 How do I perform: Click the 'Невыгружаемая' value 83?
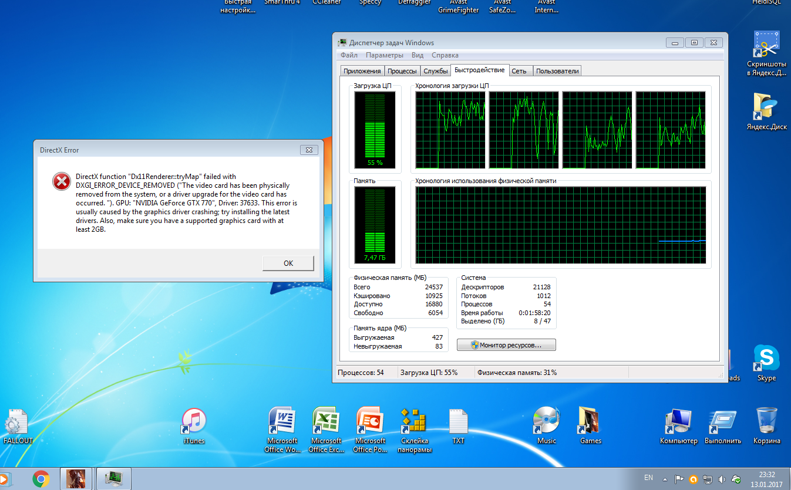pos(439,346)
